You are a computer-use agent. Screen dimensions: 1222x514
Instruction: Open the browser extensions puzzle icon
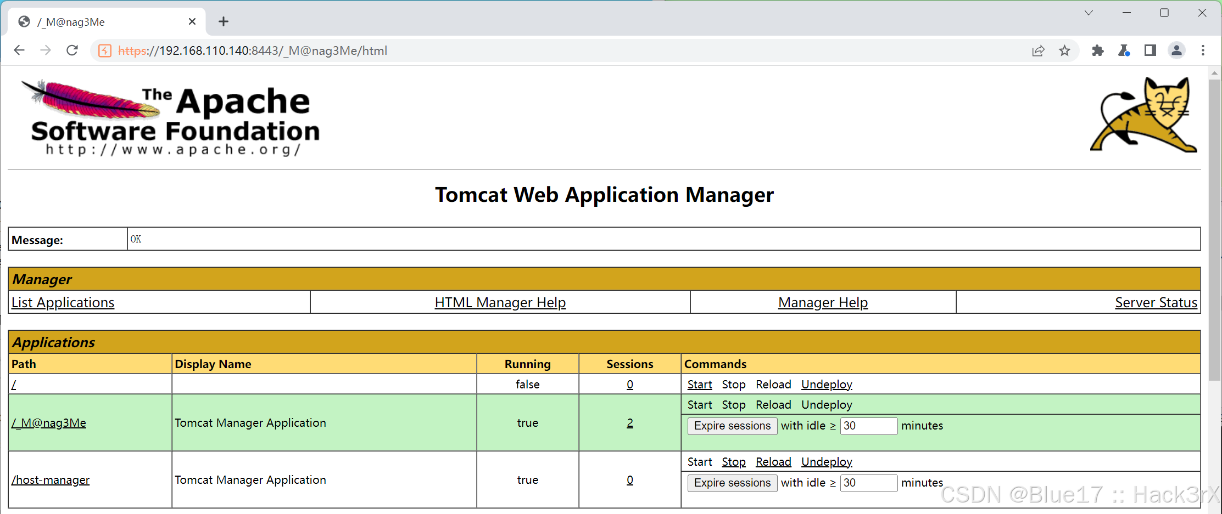point(1097,51)
